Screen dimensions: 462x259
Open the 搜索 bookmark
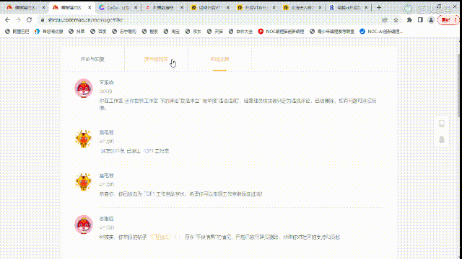pos(150,32)
